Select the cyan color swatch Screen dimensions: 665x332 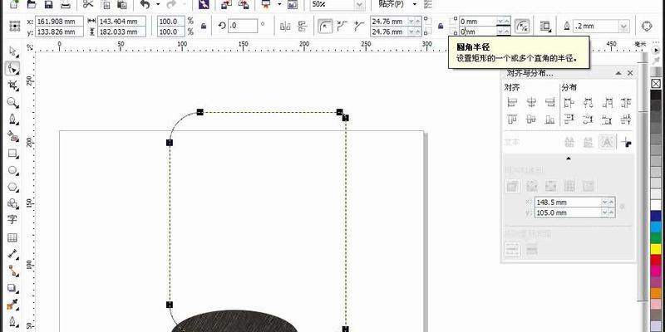tap(656, 227)
